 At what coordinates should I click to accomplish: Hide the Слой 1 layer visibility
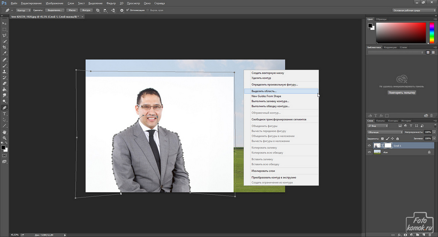coord(370,145)
